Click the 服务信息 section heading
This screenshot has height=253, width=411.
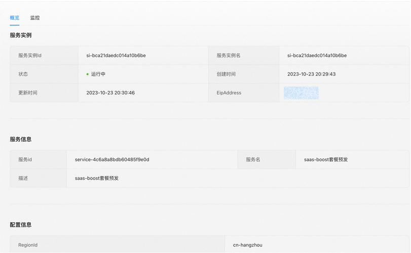click(21, 139)
